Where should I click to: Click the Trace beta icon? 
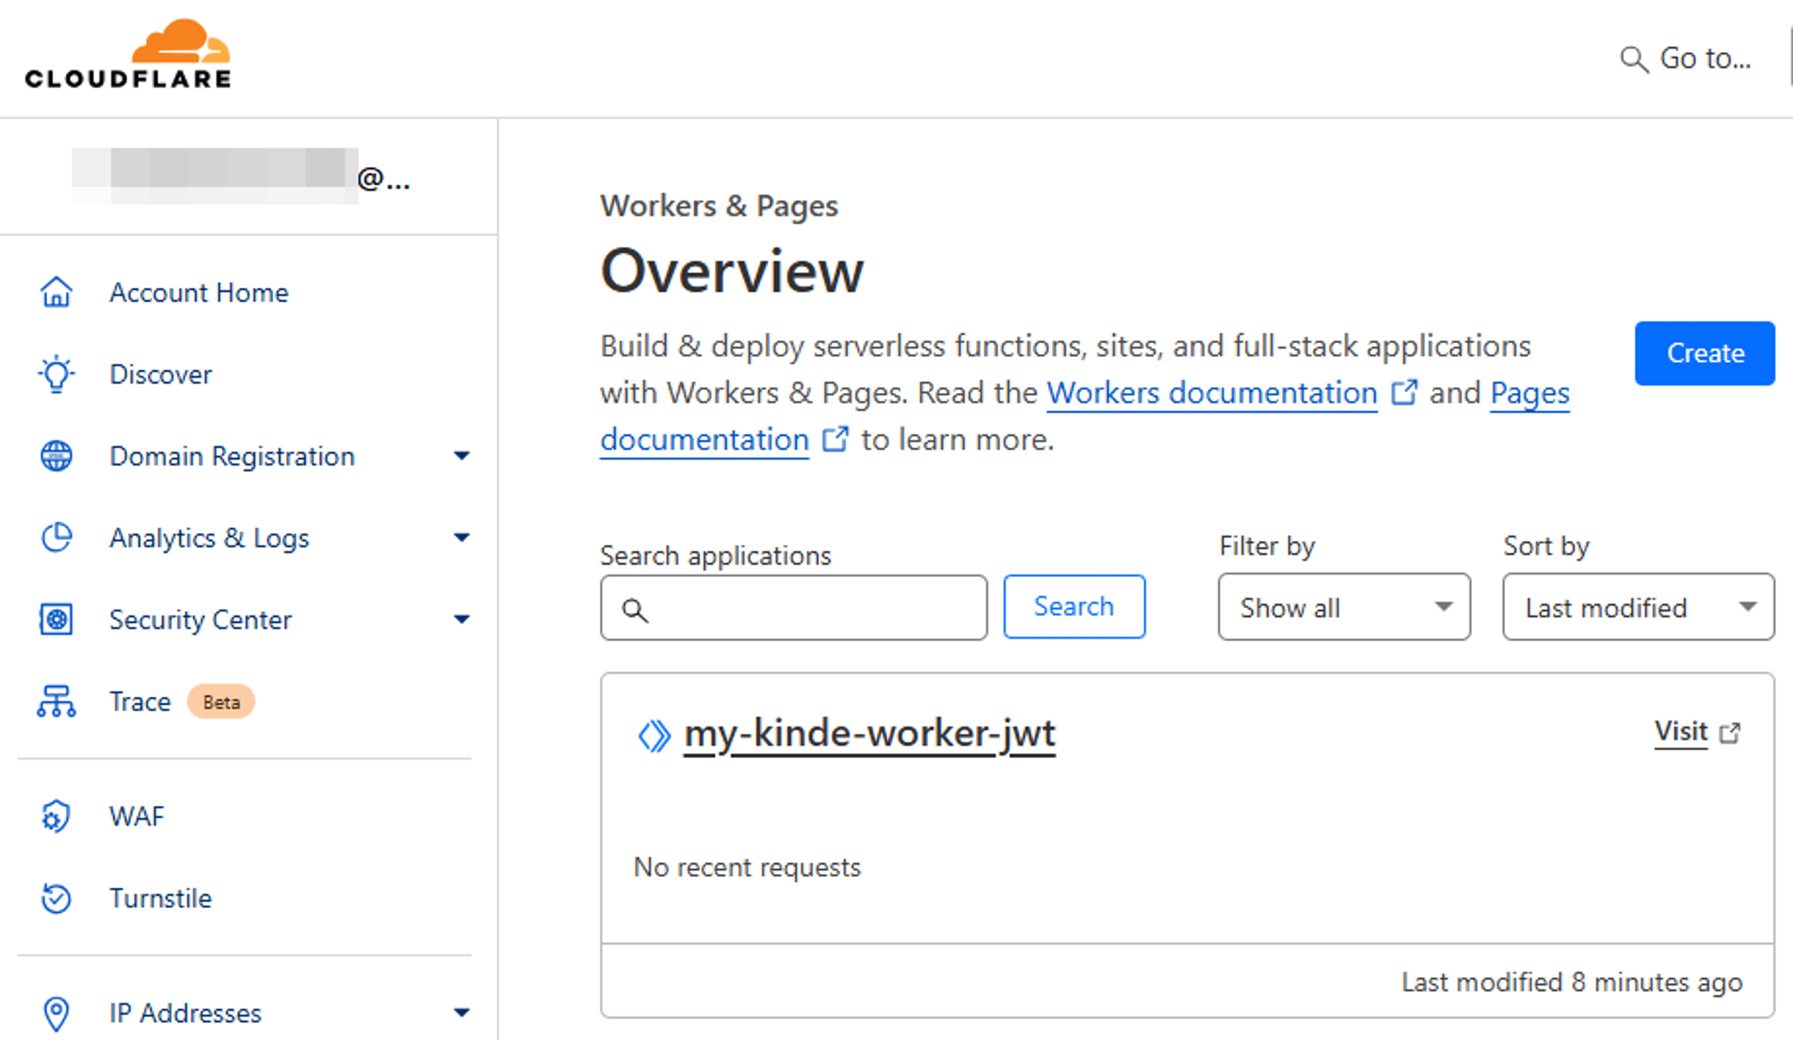pyautogui.click(x=55, y=701)
